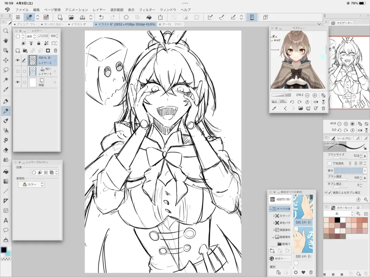
Task: Select the Eraser tool
Action: pyautogui.click(x=5, y=150)
